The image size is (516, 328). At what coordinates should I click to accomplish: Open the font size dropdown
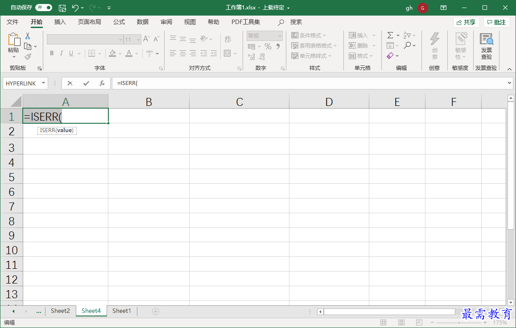click(x=139, y=40)
